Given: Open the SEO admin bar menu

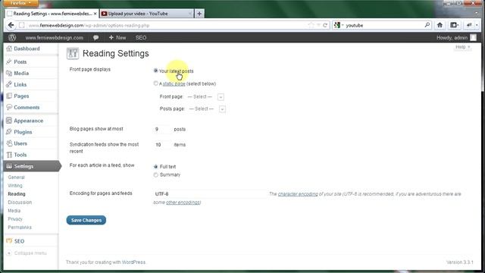Looking at the screenshot, I should 141,37.
